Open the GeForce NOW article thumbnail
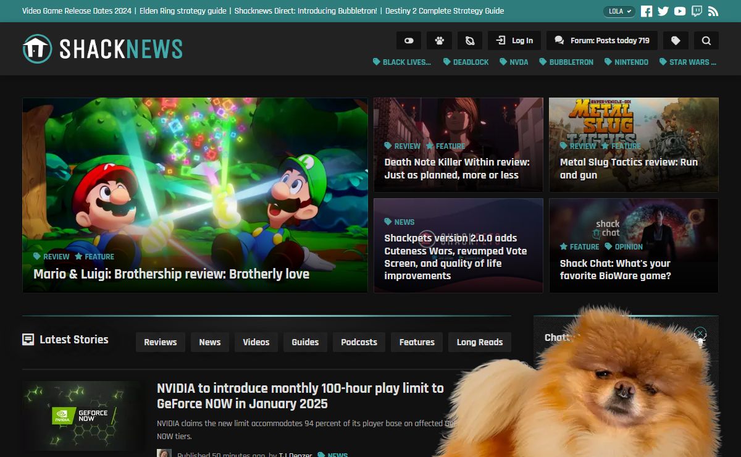 (83, 415)
